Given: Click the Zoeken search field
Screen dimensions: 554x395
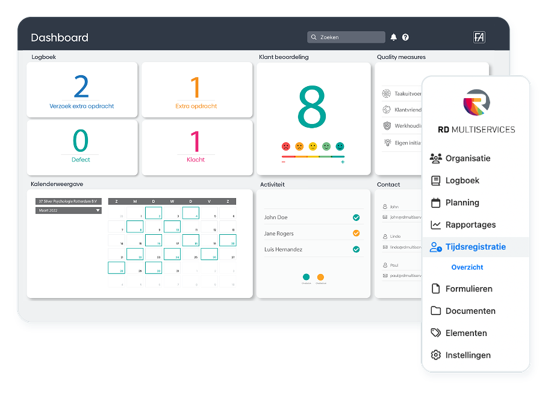Looking at the screenshot, I should pyautogui.click(x=346, y=37).
